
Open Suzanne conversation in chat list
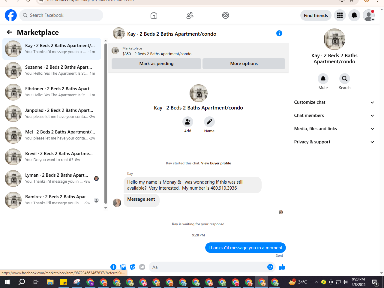(52, 70)
